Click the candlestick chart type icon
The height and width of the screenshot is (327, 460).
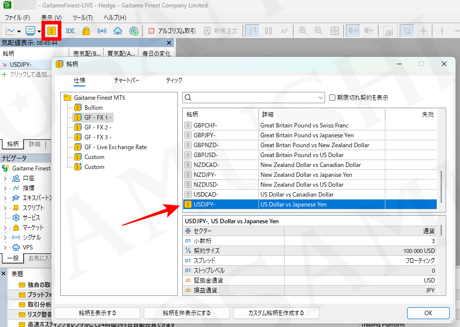pyautogui.click(x=268, y=31)
